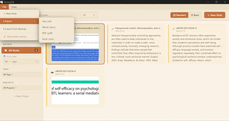Choose Import from Backup option
Image resolution: width=229 pixels, height=121 pixels.
click(x=19, y=29)
